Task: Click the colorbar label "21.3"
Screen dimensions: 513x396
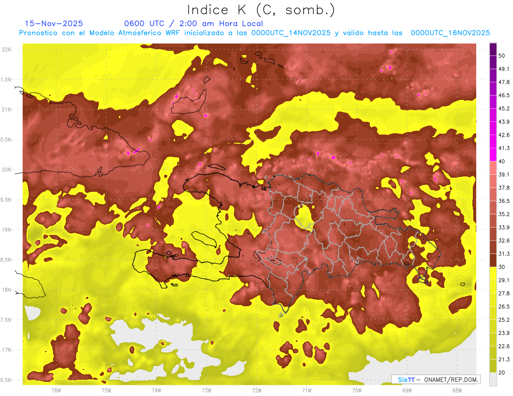Action: coord(504,359)
